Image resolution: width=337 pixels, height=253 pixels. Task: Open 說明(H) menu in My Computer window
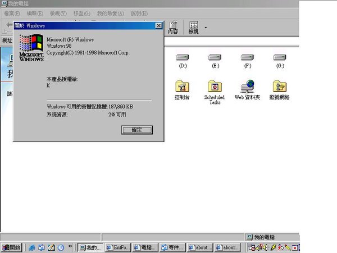[x=139, y=13]
